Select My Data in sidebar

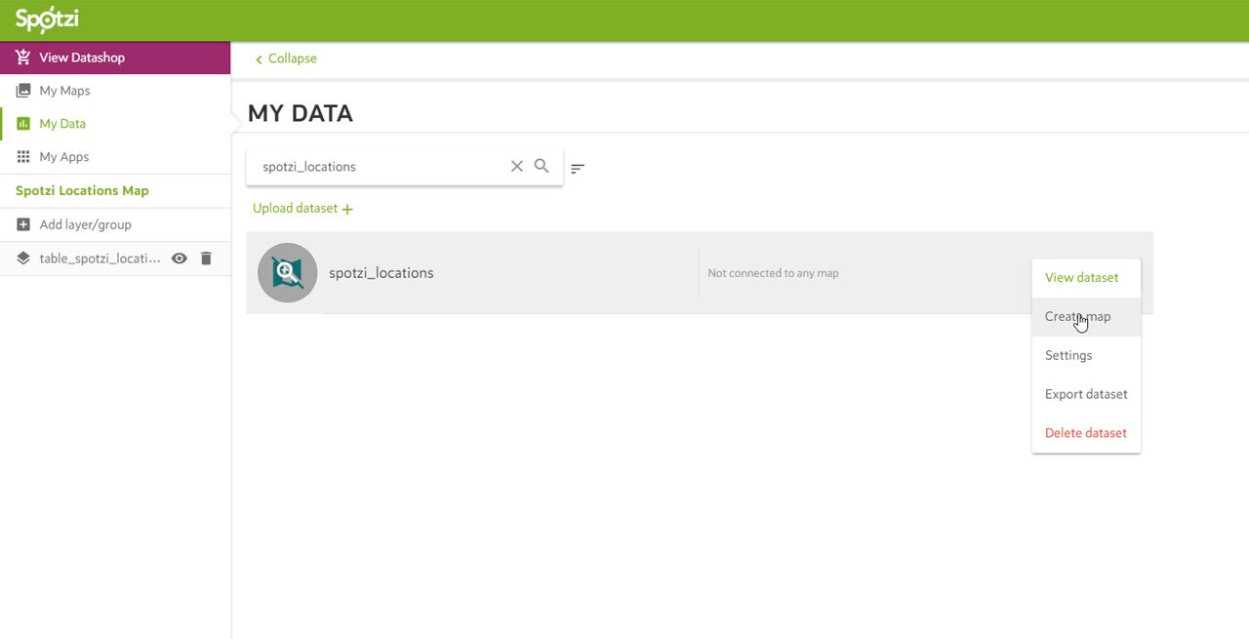62,124
